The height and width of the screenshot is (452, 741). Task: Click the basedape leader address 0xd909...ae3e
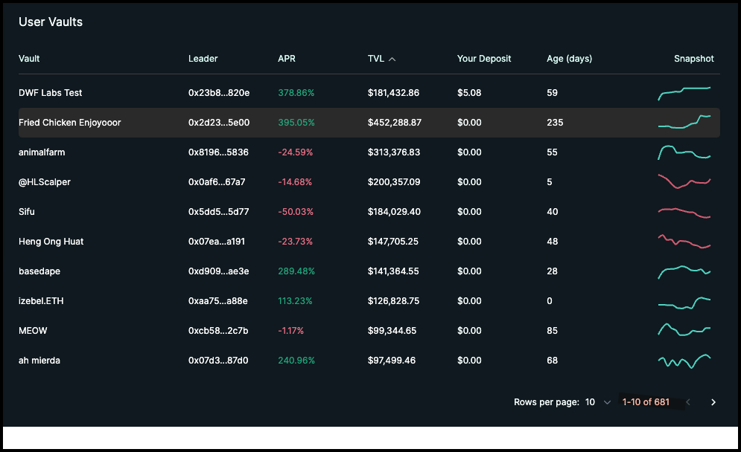point(218,271)
